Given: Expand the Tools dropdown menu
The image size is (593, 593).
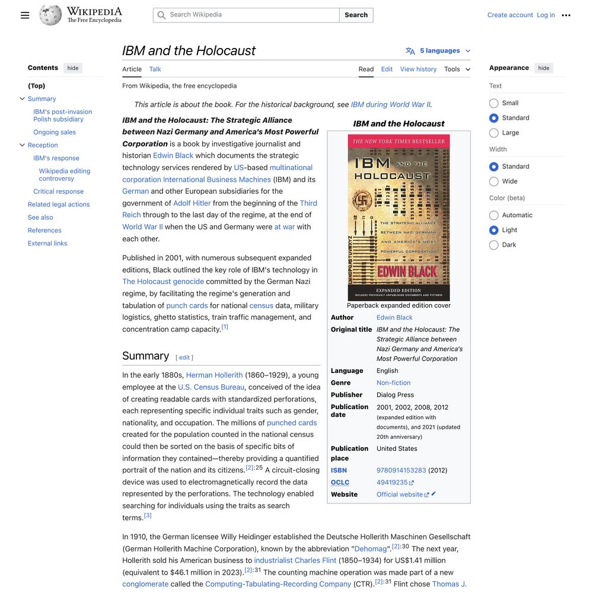Looking at the screenshot, I should (x=457, y=69).
